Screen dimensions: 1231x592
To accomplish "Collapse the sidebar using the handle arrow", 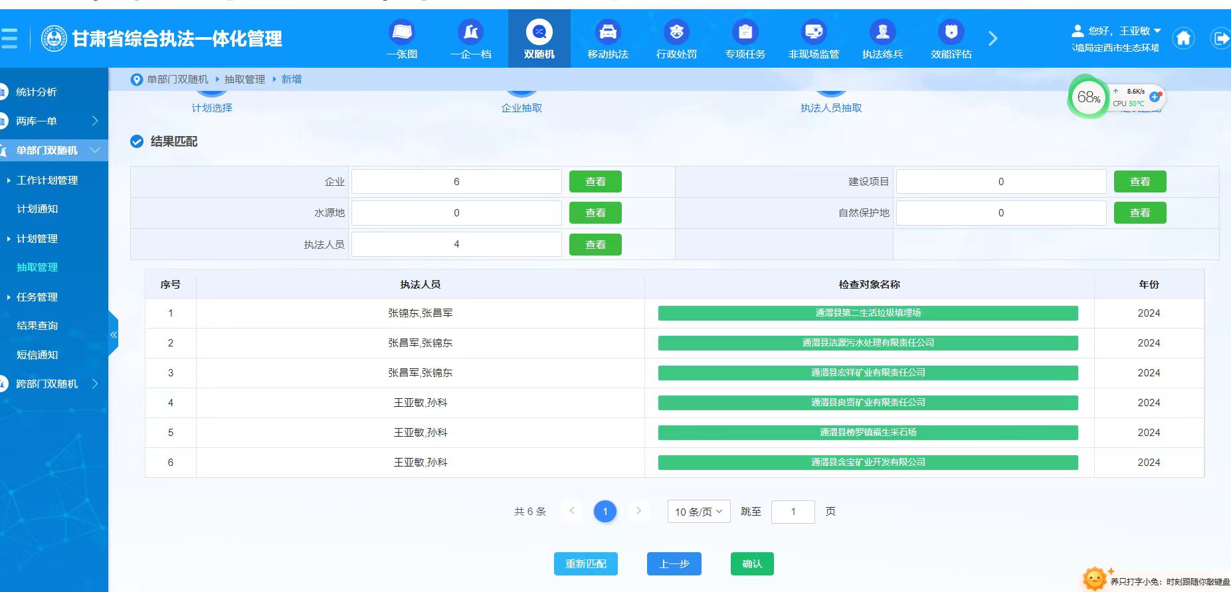I will pyautogui.click(x=114, y=335).
